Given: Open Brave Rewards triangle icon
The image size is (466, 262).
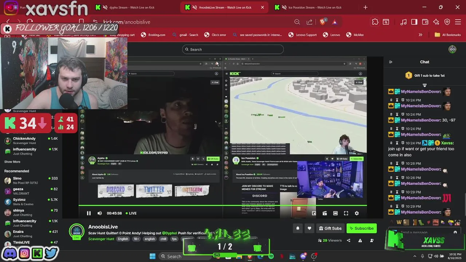Looking at the screenshot, I should click(335, 22).
